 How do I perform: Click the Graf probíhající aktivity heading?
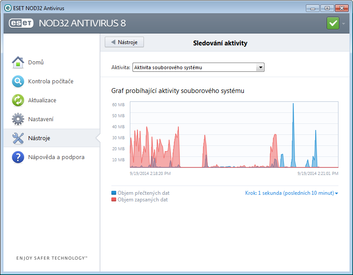(178, 91)
